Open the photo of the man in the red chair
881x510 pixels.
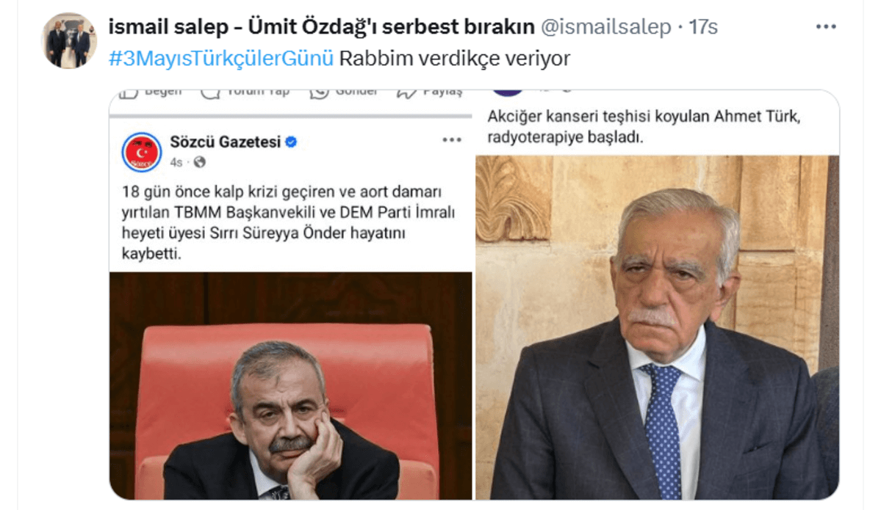[x=290, y=386]
